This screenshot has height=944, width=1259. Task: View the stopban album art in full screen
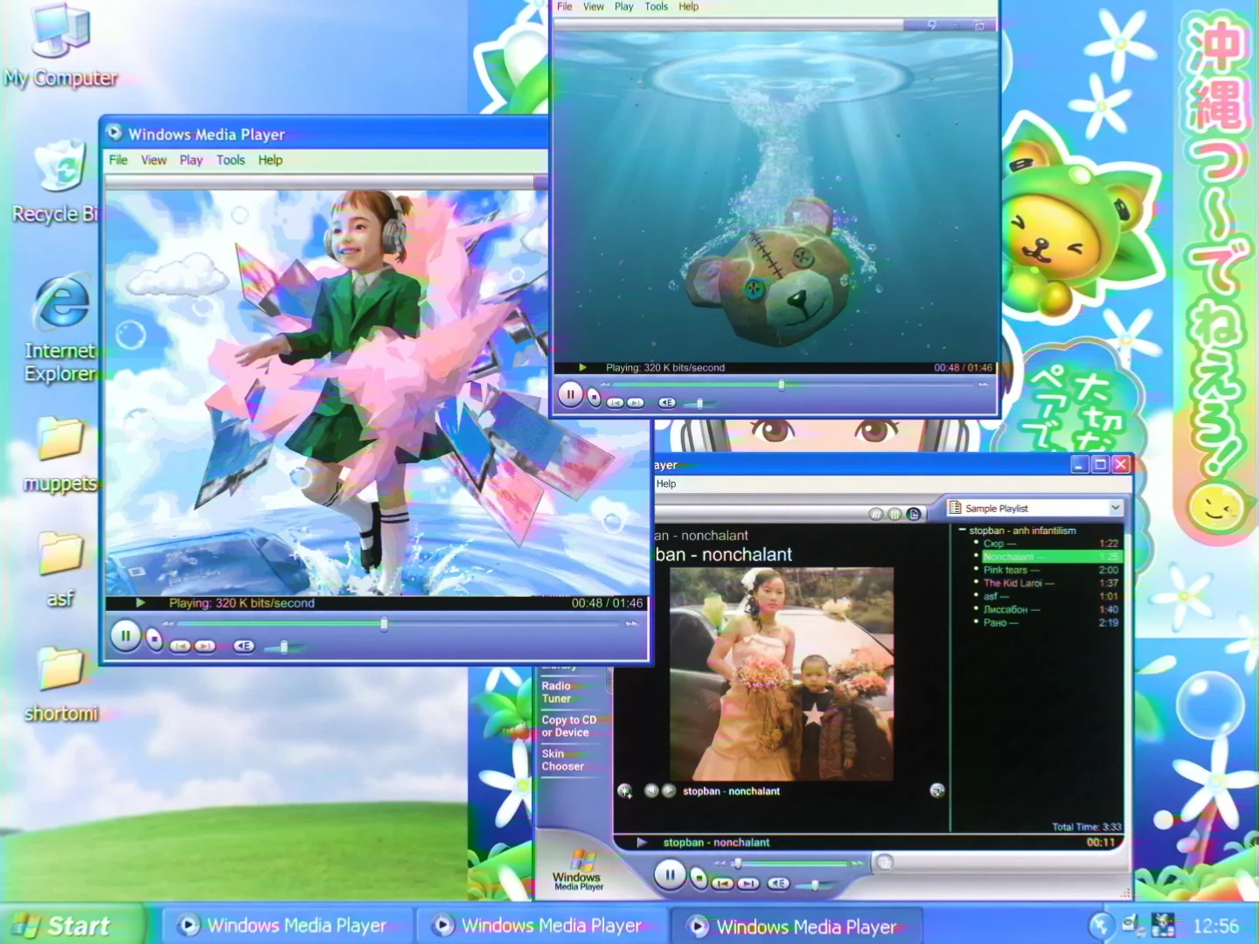pyautogui.click(x=937, y=790)
